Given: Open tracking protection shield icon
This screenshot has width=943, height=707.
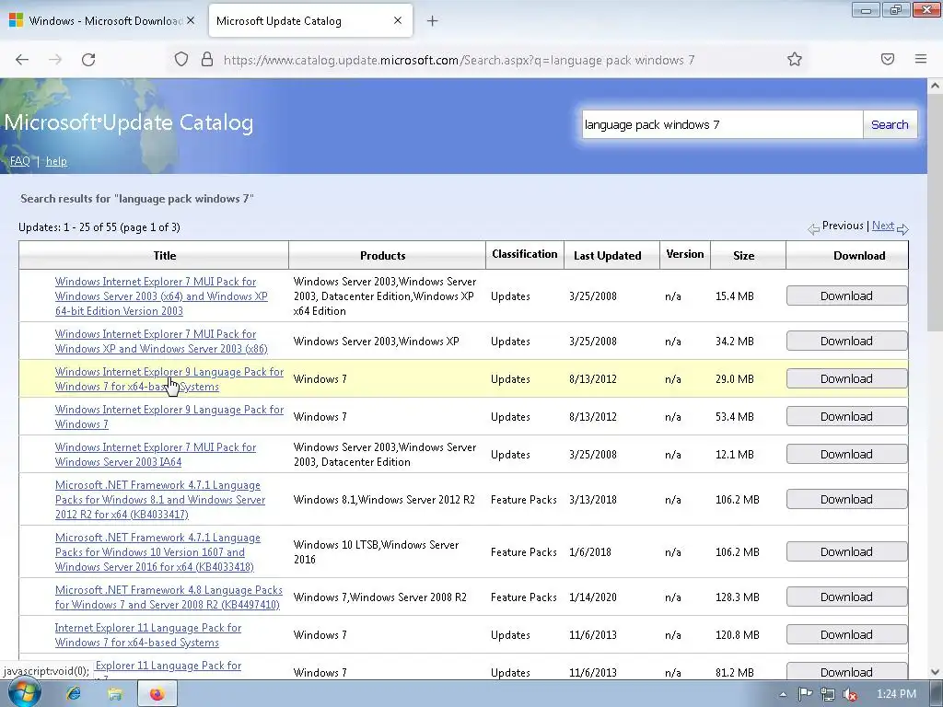Looking at the screenshot, I should 181,60.
